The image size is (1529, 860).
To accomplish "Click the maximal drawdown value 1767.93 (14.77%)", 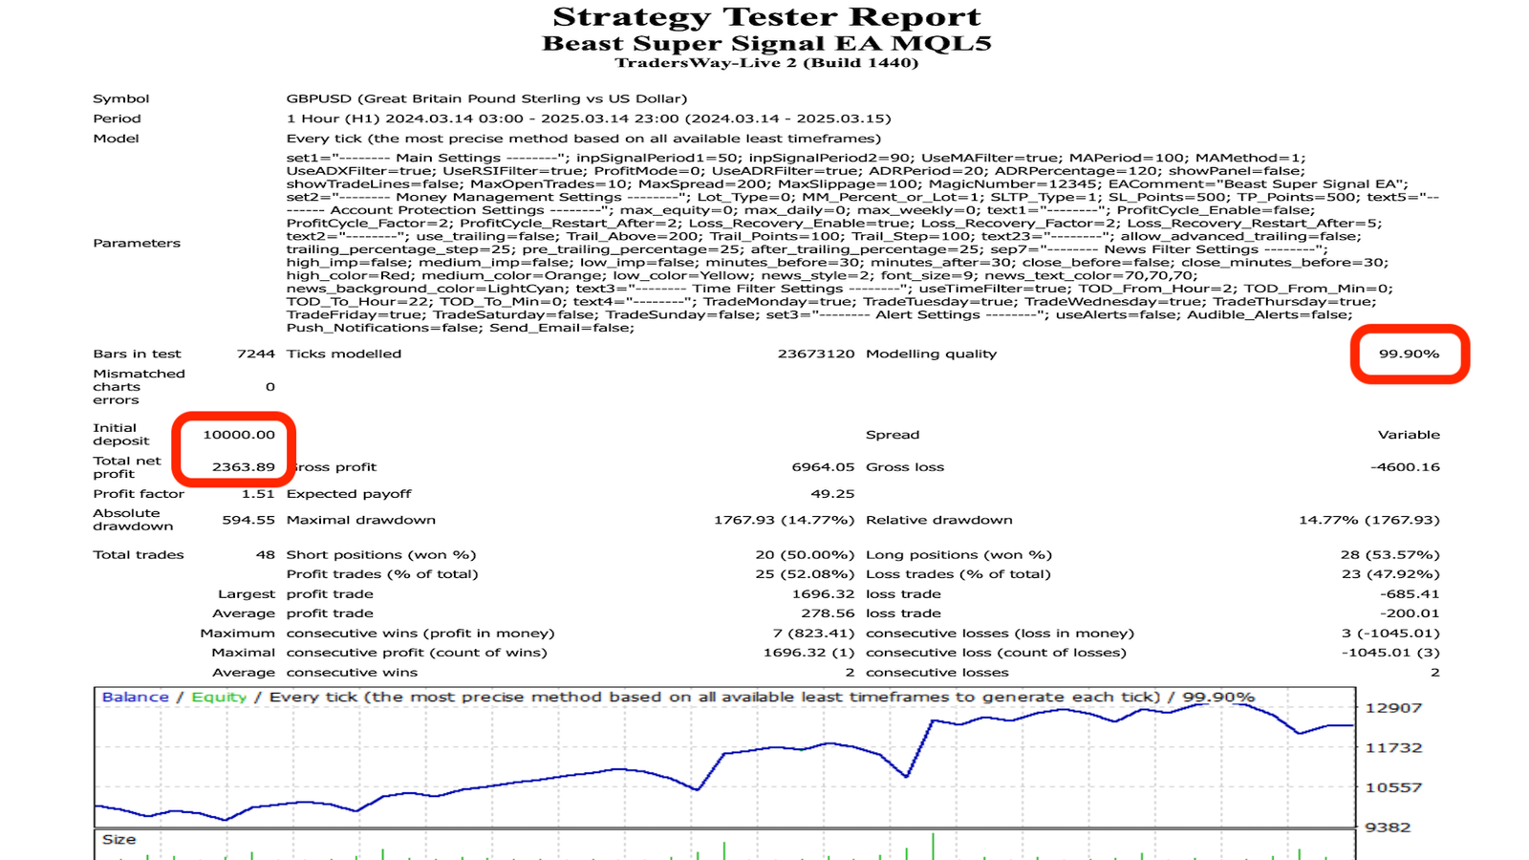I will click(785, 520).
